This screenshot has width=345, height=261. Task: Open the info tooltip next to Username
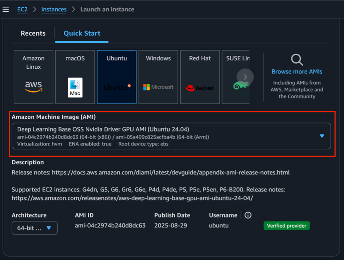tap(248, 215)
